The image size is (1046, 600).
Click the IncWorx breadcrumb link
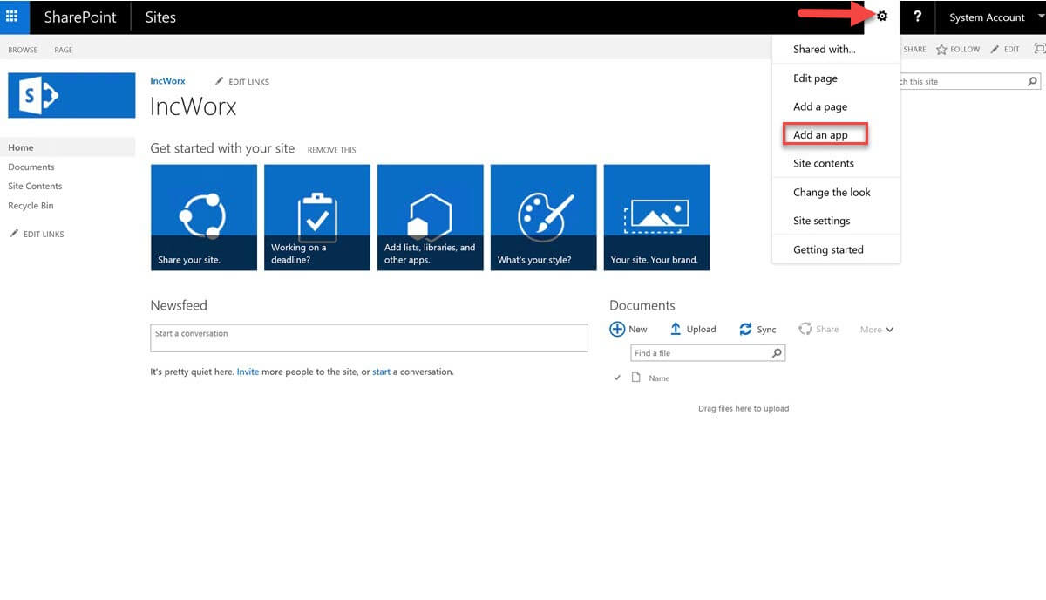pyautogui.click(x=167, y=81)
